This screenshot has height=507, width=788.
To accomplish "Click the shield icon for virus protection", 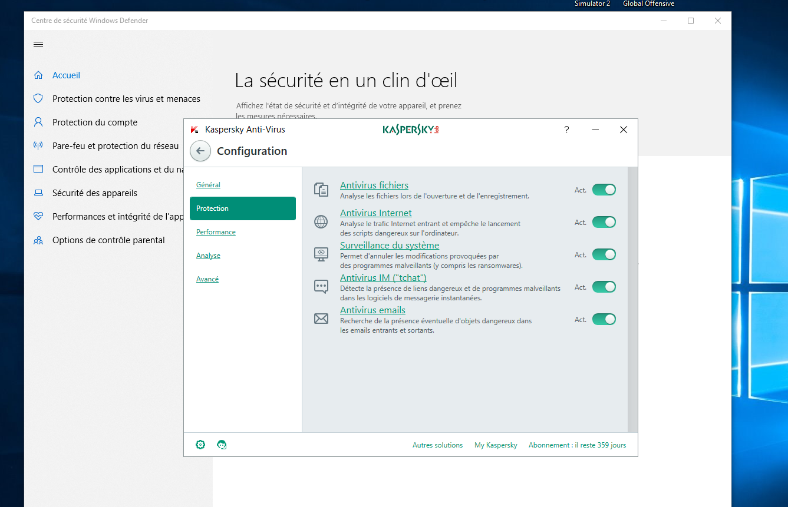I will tap(38, 99).
